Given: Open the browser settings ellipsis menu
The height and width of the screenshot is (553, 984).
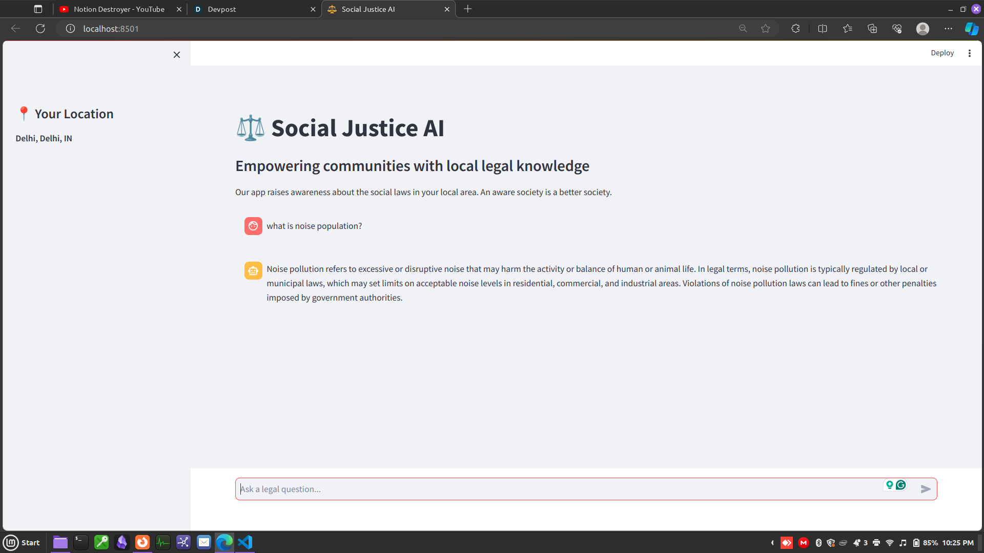Looking at the screenshot, I should click(949, 29).
